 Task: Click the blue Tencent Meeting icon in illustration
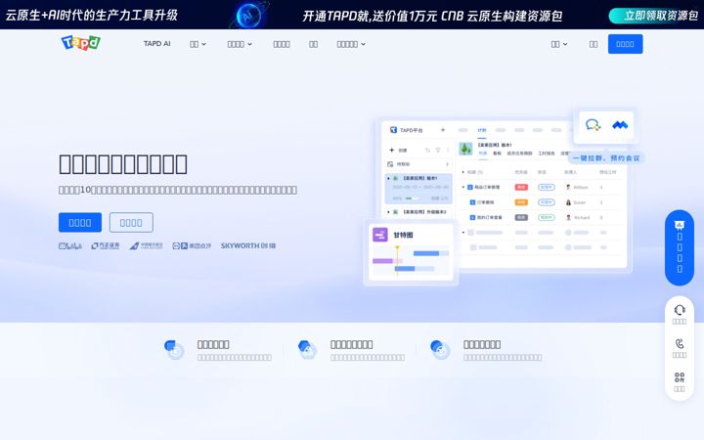coord(620,125)
